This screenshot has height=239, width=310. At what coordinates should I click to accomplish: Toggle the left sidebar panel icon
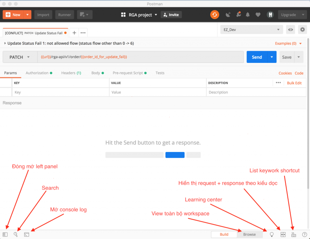point(5,235)
